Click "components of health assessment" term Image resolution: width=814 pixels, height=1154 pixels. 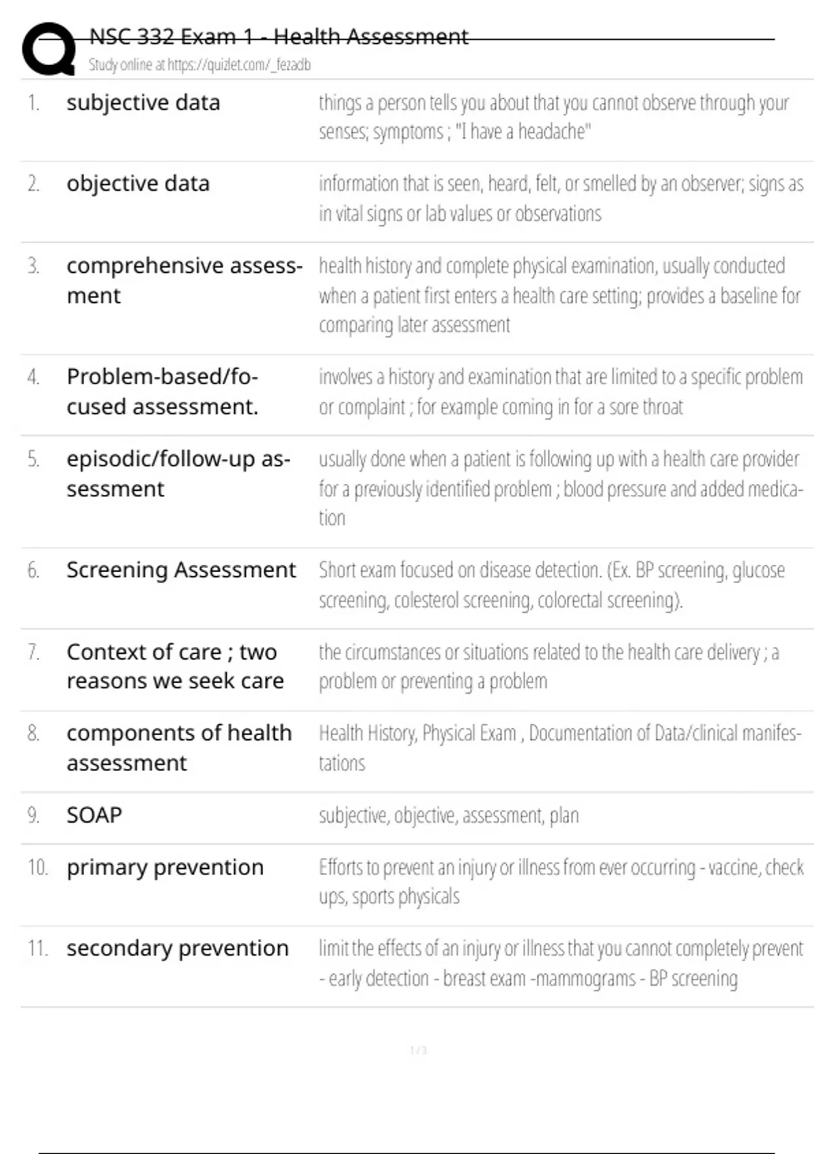click(x=179, y=747)
